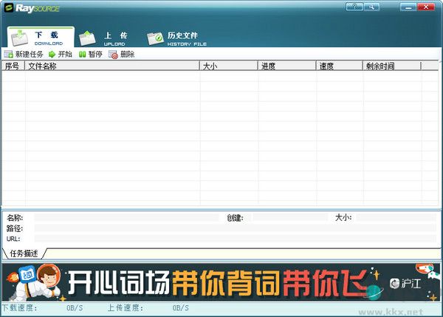The height and width of the screenshot is (317, 443).
Task: Click the search magnifier button in title bar
Action: (x=371, y=7)
